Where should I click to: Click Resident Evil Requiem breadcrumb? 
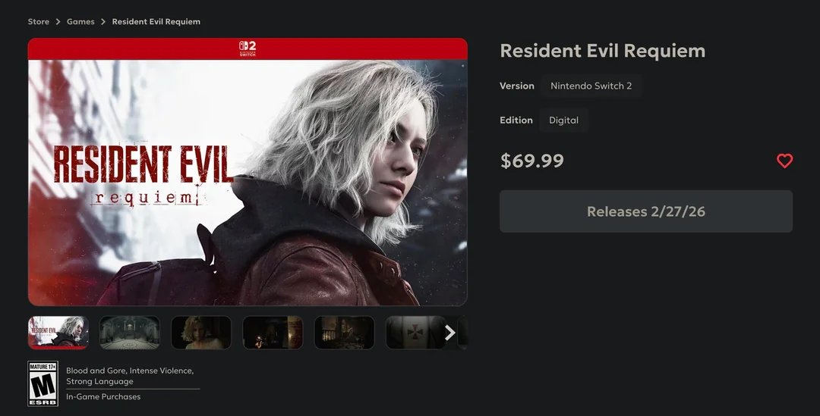156,21
